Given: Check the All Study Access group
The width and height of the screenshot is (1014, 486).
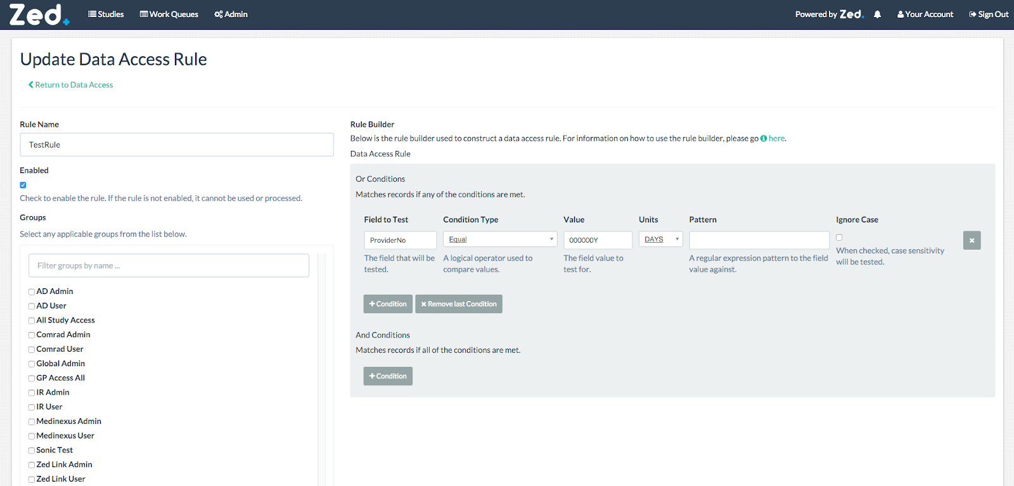Looking at the screenshot, I should coord(31,321).
